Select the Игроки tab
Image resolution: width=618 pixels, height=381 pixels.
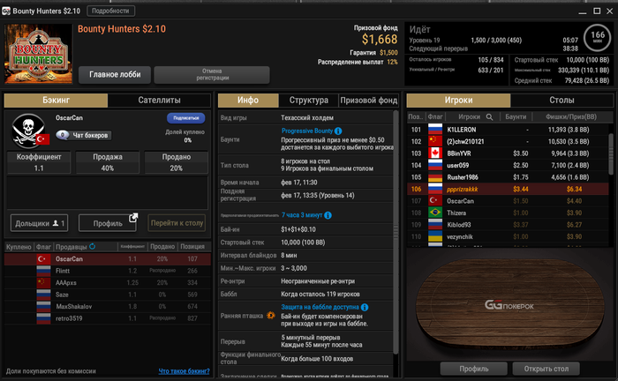[458, 101]
